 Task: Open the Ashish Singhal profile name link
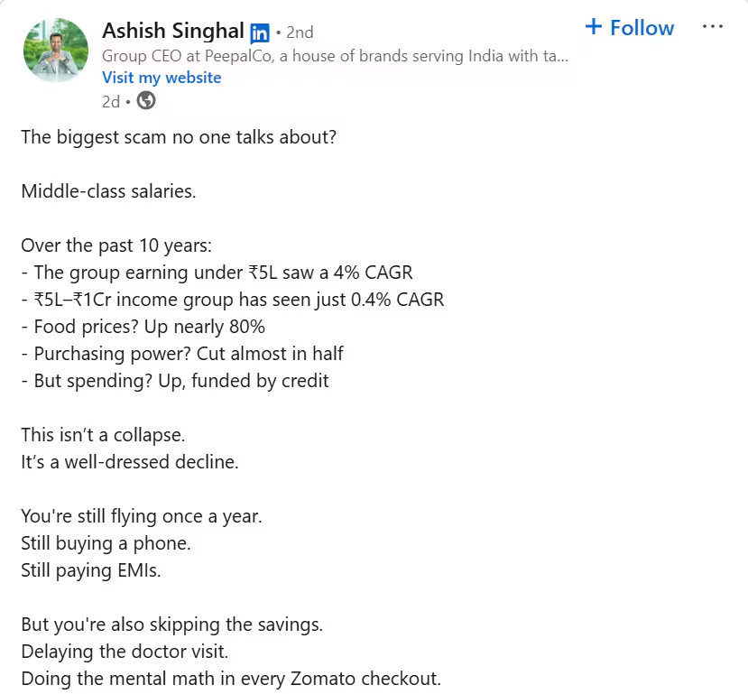[x=173, y=31]
